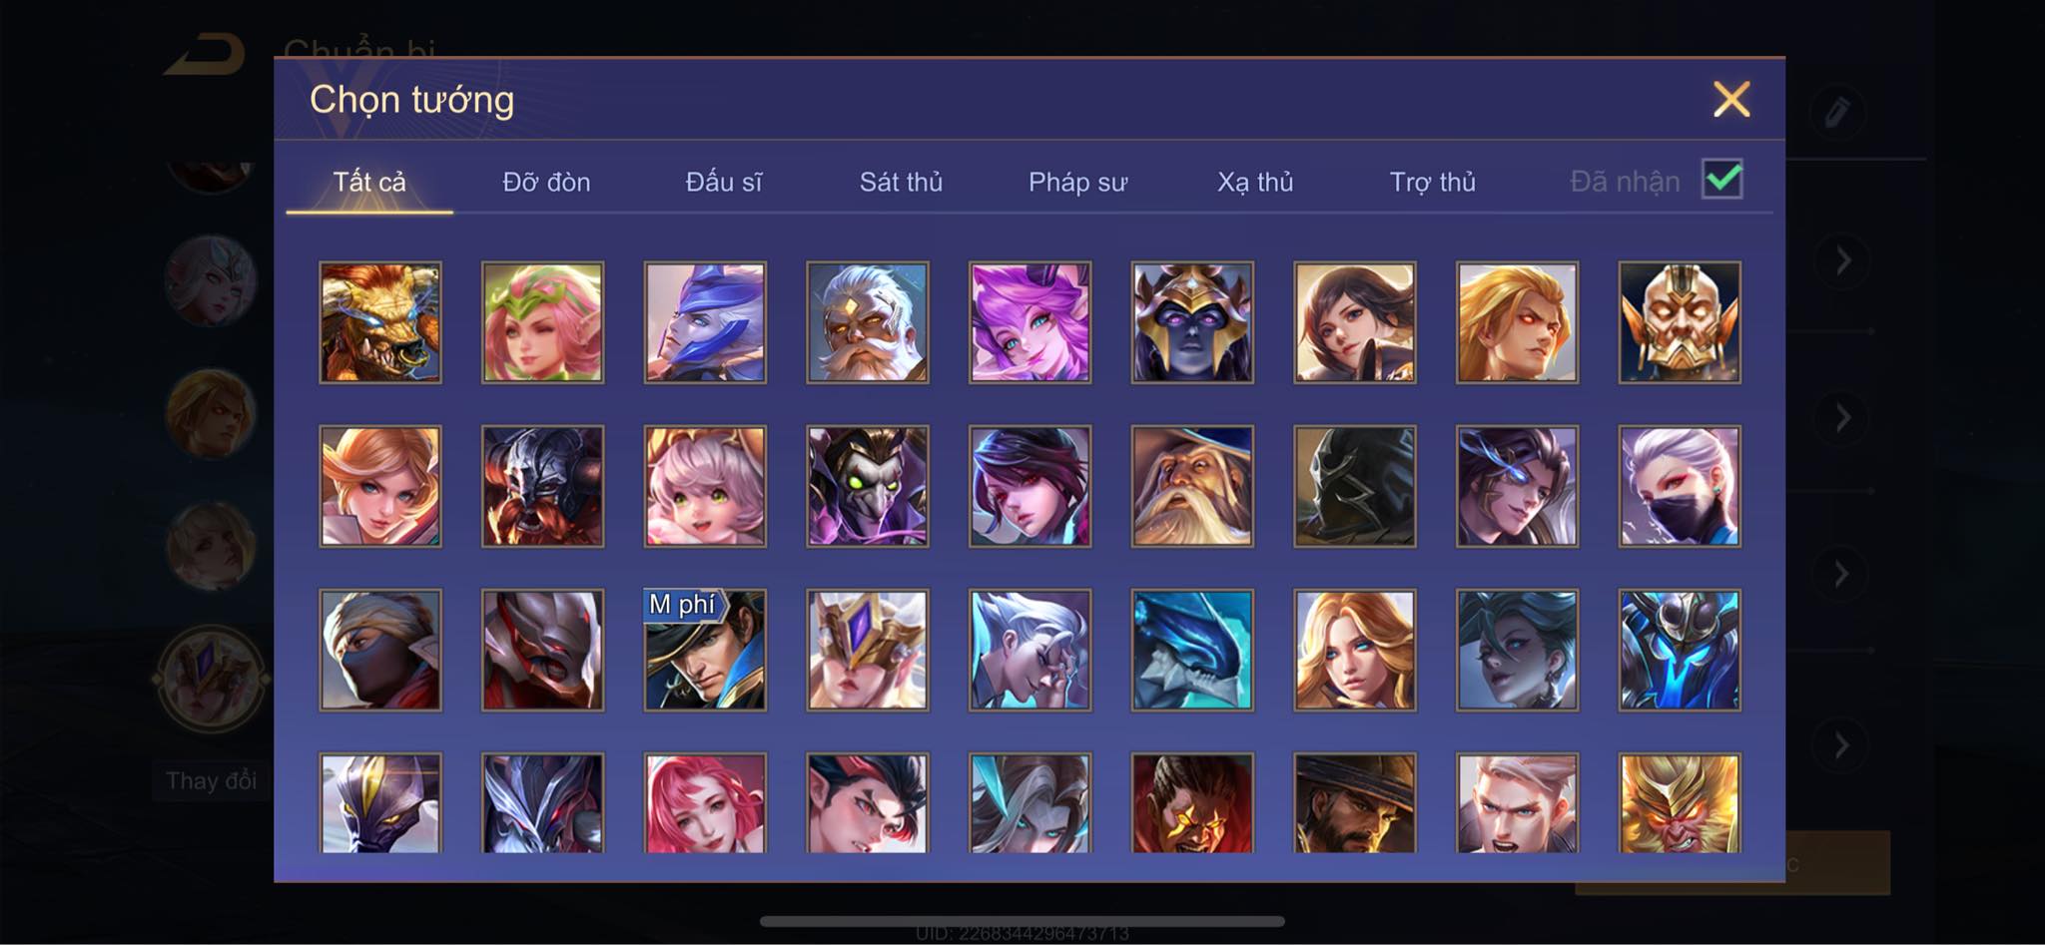Filter heroes by "Xạ thủ" tab
This screenshot has height=945, width=2045.
[1255, 182]
